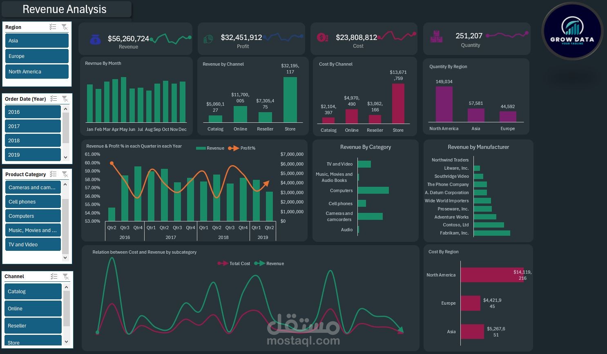Click the Cost dollar coin icon
607x354 pixels.
click(x=323, y=38)
